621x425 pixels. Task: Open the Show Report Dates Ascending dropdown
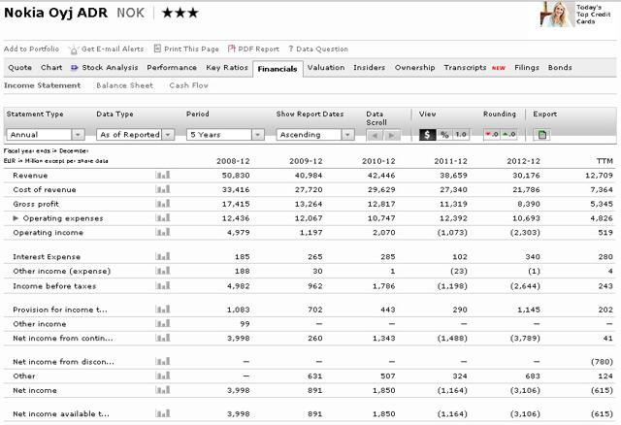point(315,135)
